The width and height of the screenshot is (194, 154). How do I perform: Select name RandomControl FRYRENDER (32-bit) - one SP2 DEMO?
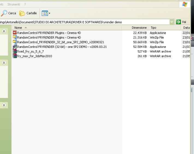tap(62, 47)
